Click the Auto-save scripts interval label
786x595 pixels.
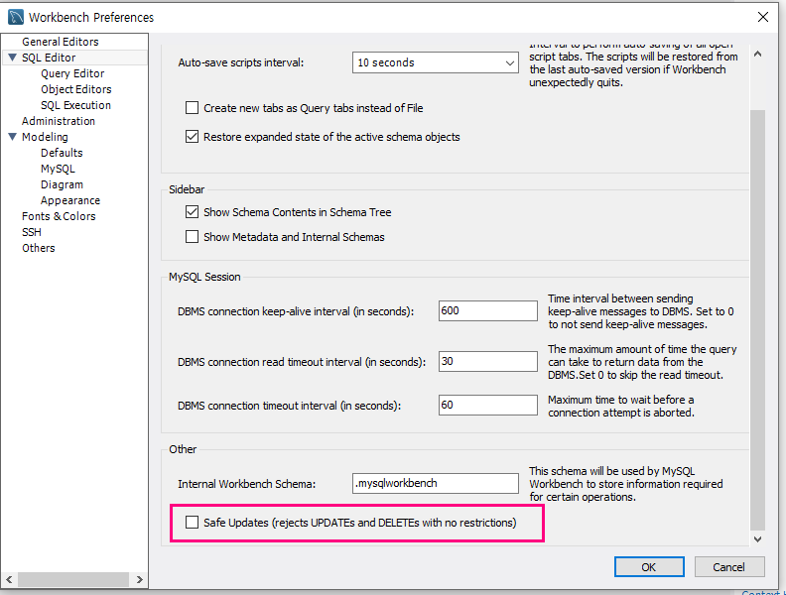tap(240, 62)
